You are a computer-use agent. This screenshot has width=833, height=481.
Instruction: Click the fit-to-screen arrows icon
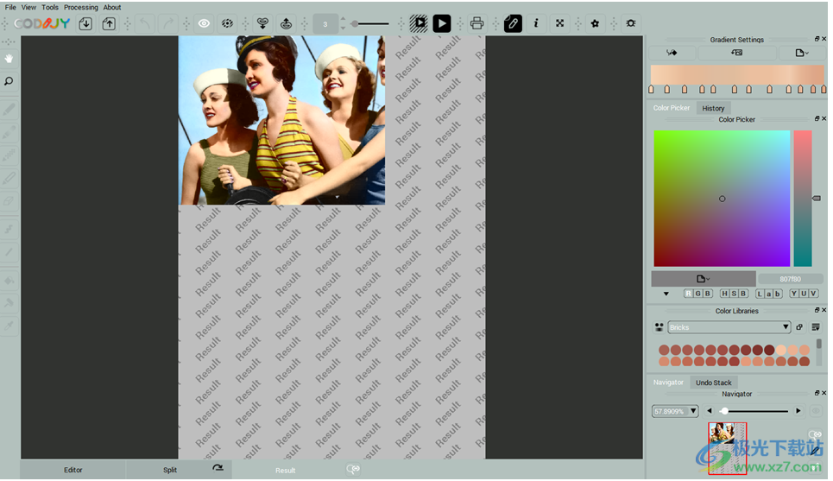pyautogui.click(x=559, y=23)
